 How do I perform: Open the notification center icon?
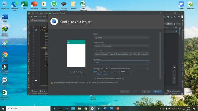coord(194,109)
